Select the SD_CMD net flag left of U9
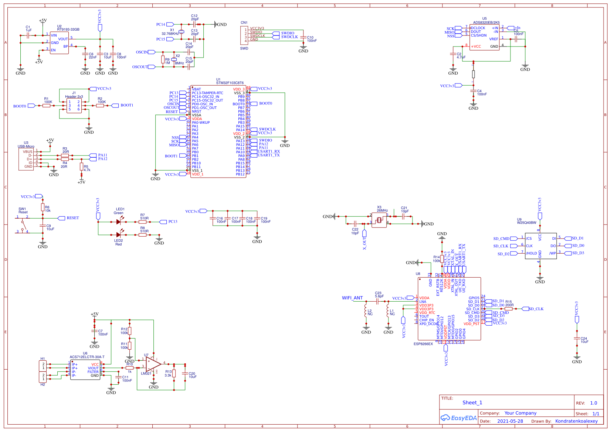 tap(506, 239)
